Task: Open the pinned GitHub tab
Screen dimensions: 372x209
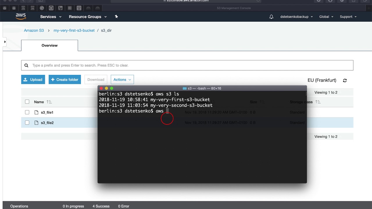Action: tap(51, 8)
